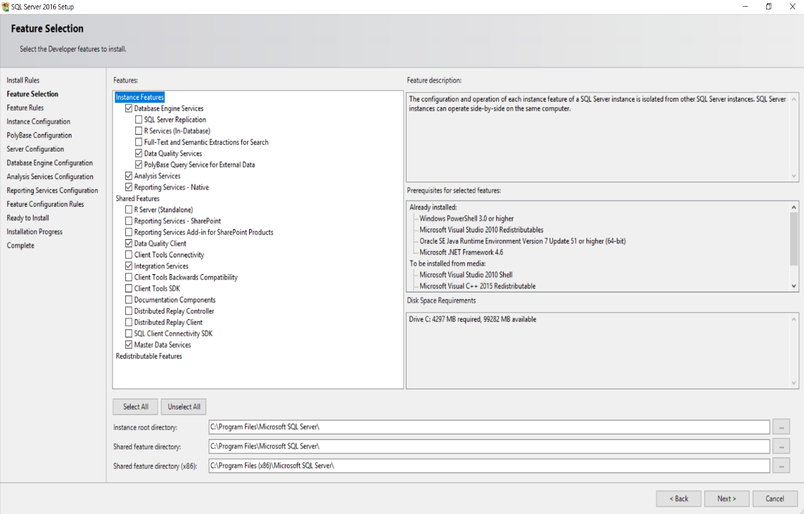The width and height of the screenshot is (804, 514).
Task: Go to Install Rules step
Action: click(x=23, y=80)
